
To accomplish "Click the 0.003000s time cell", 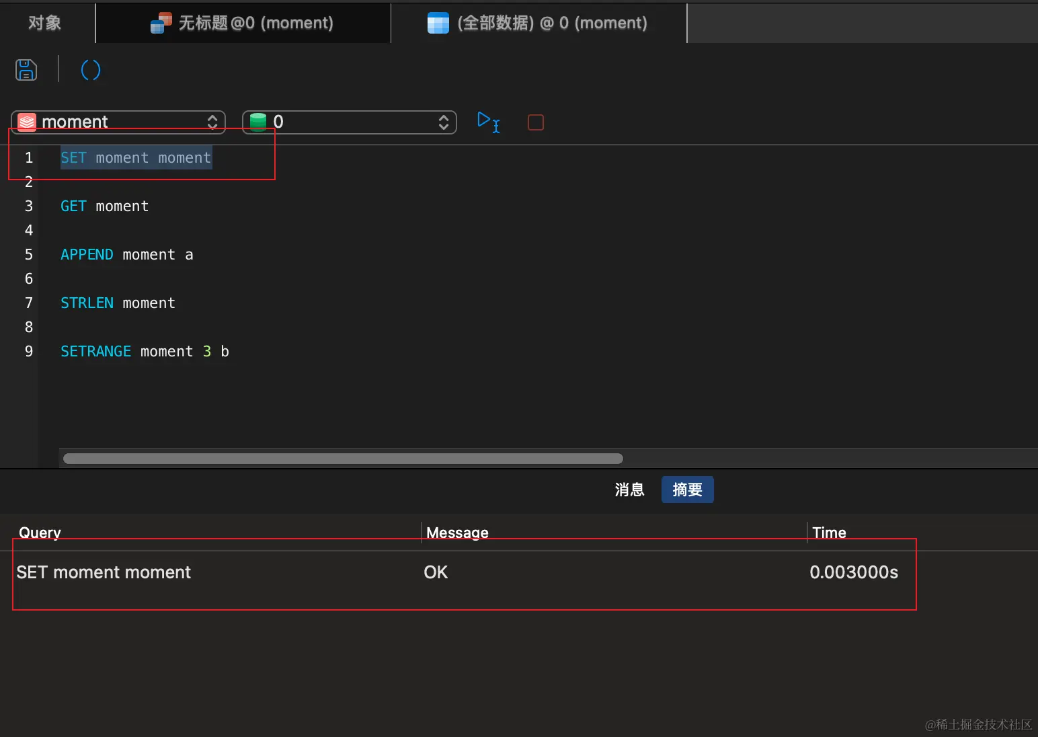I will click(x=854, y=572).
